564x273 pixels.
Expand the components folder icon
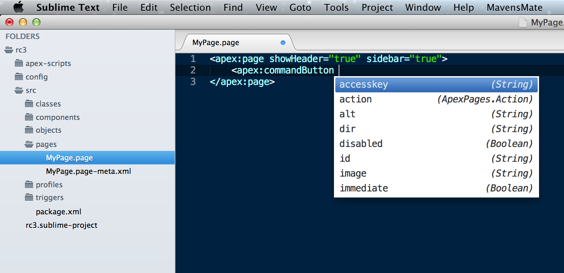(29, 117)
